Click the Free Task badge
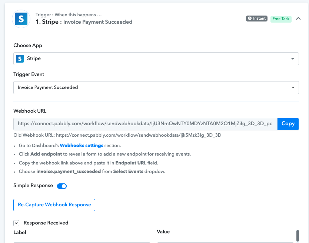This screenshot has width=309, height=243. [x=281, y=19]
